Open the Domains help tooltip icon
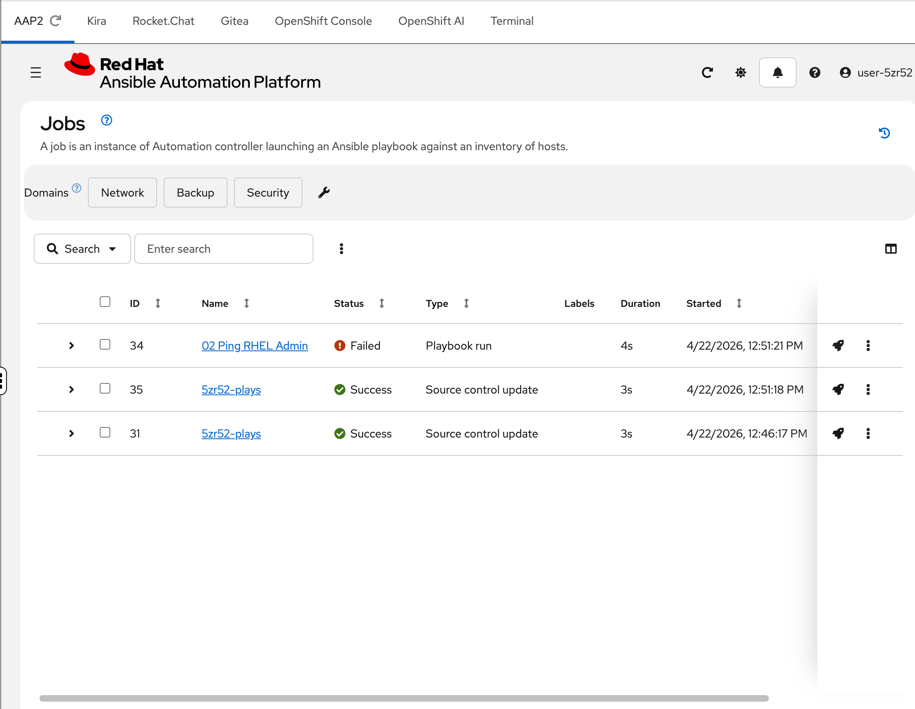Image resolution: width=915 pixels, height=709 pixels. (76, 188)
